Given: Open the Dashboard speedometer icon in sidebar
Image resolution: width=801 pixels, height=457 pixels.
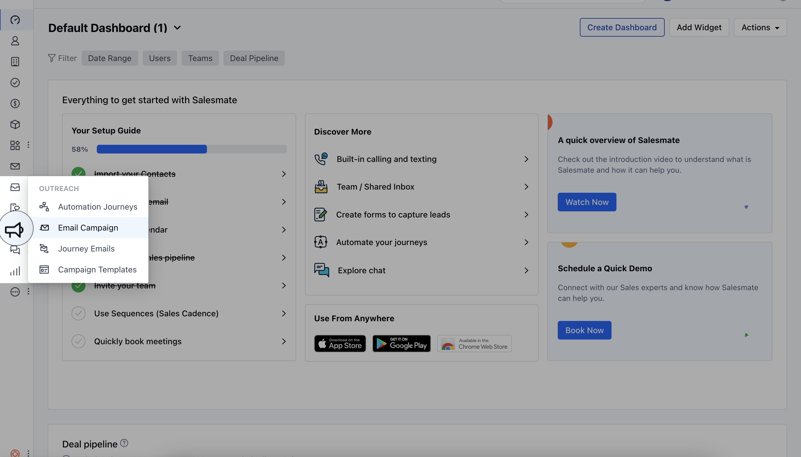Looking at the screenshot, I should (x=15, y=20).
